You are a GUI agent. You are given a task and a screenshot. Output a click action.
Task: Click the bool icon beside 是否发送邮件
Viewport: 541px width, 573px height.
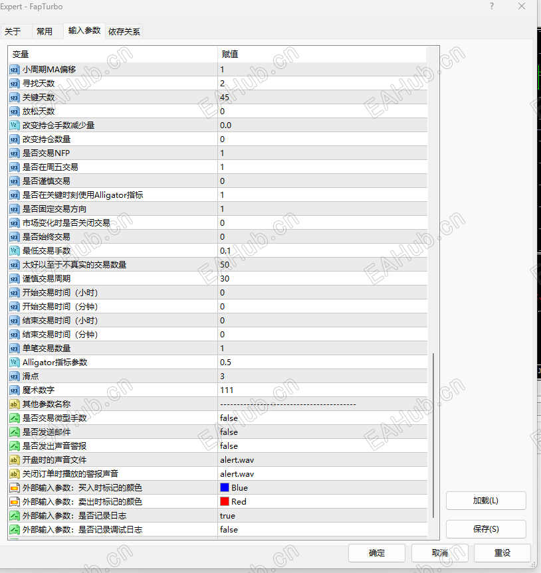tap(14, 432)
